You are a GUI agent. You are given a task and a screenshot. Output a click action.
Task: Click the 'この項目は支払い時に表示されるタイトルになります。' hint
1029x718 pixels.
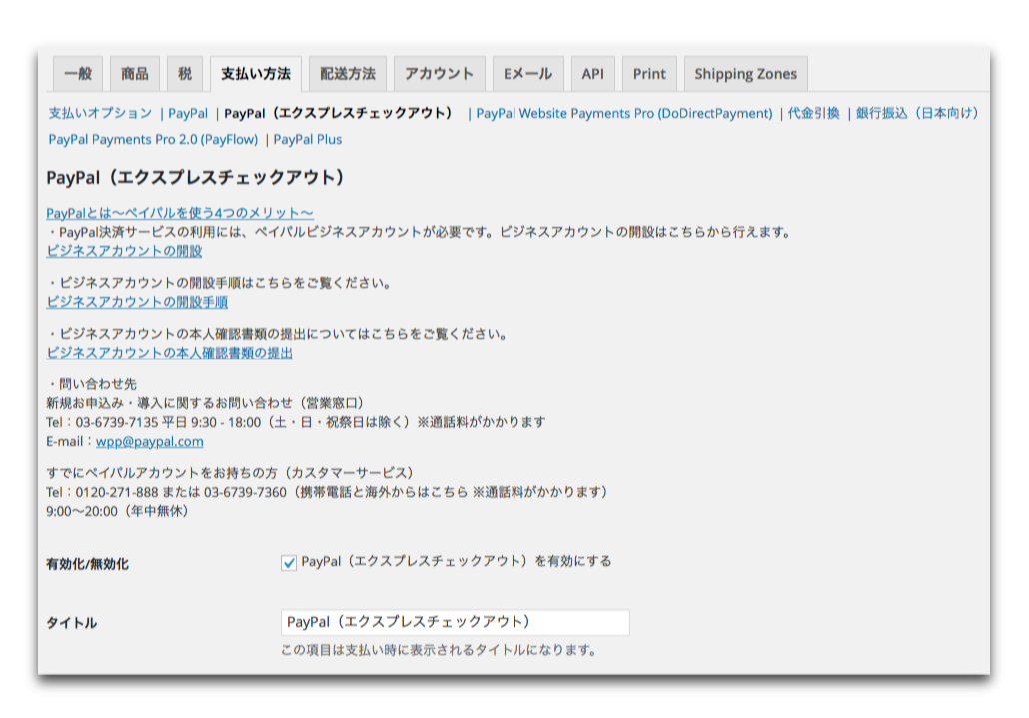point(439,650)
